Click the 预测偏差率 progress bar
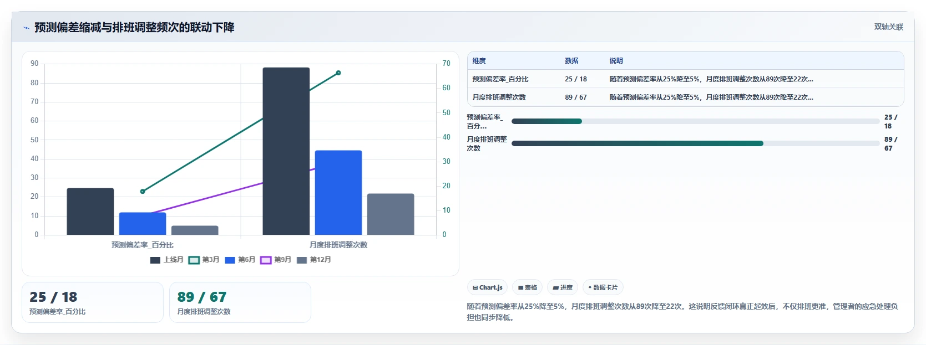Image resolution: width=926 pixels, height=345 pixels. [695, 121]
